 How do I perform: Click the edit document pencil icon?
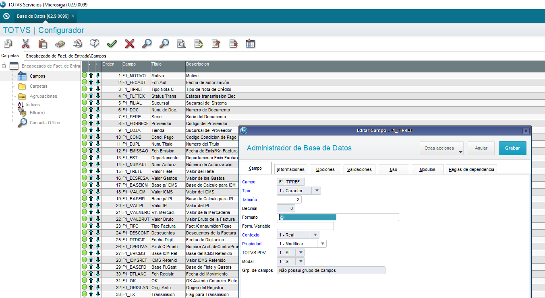click(x=216, y=43)
